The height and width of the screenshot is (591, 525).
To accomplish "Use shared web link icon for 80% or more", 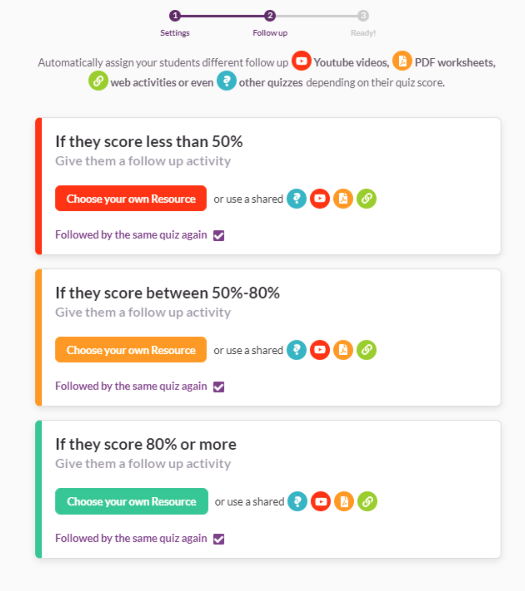I will coord(367,502).
